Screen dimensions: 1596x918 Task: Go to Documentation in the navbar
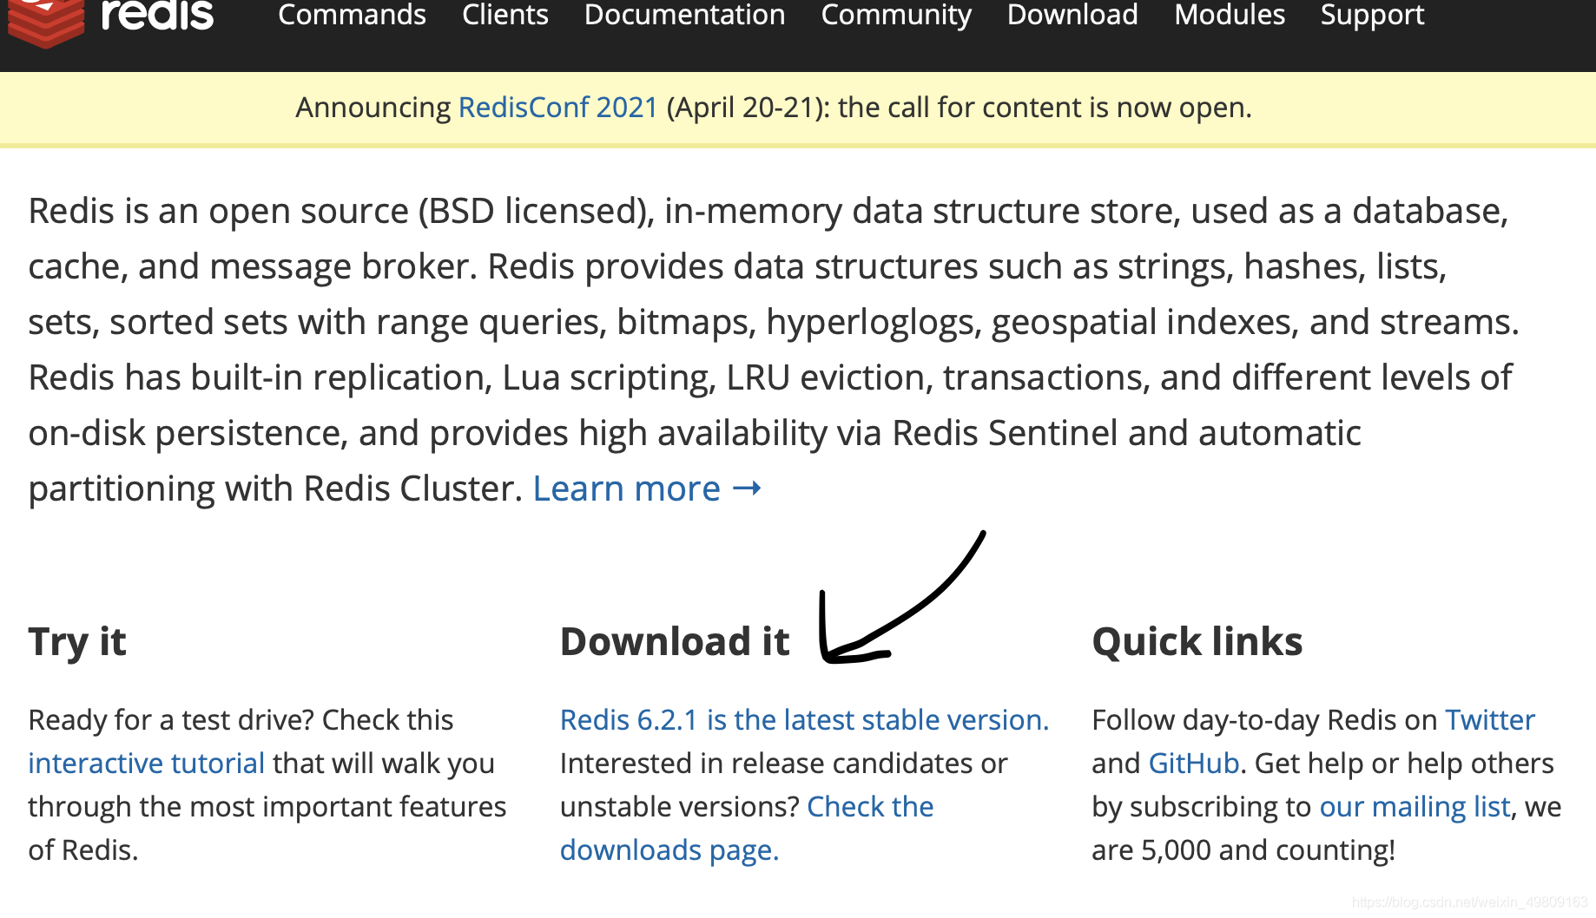(685, 15)
